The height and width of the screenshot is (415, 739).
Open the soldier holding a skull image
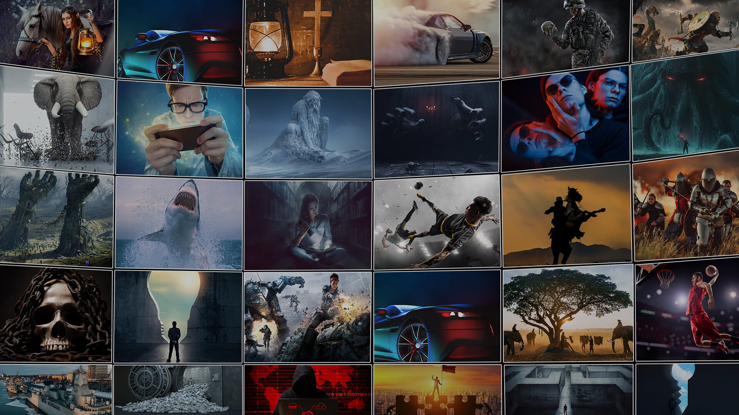tap(566, 38)
